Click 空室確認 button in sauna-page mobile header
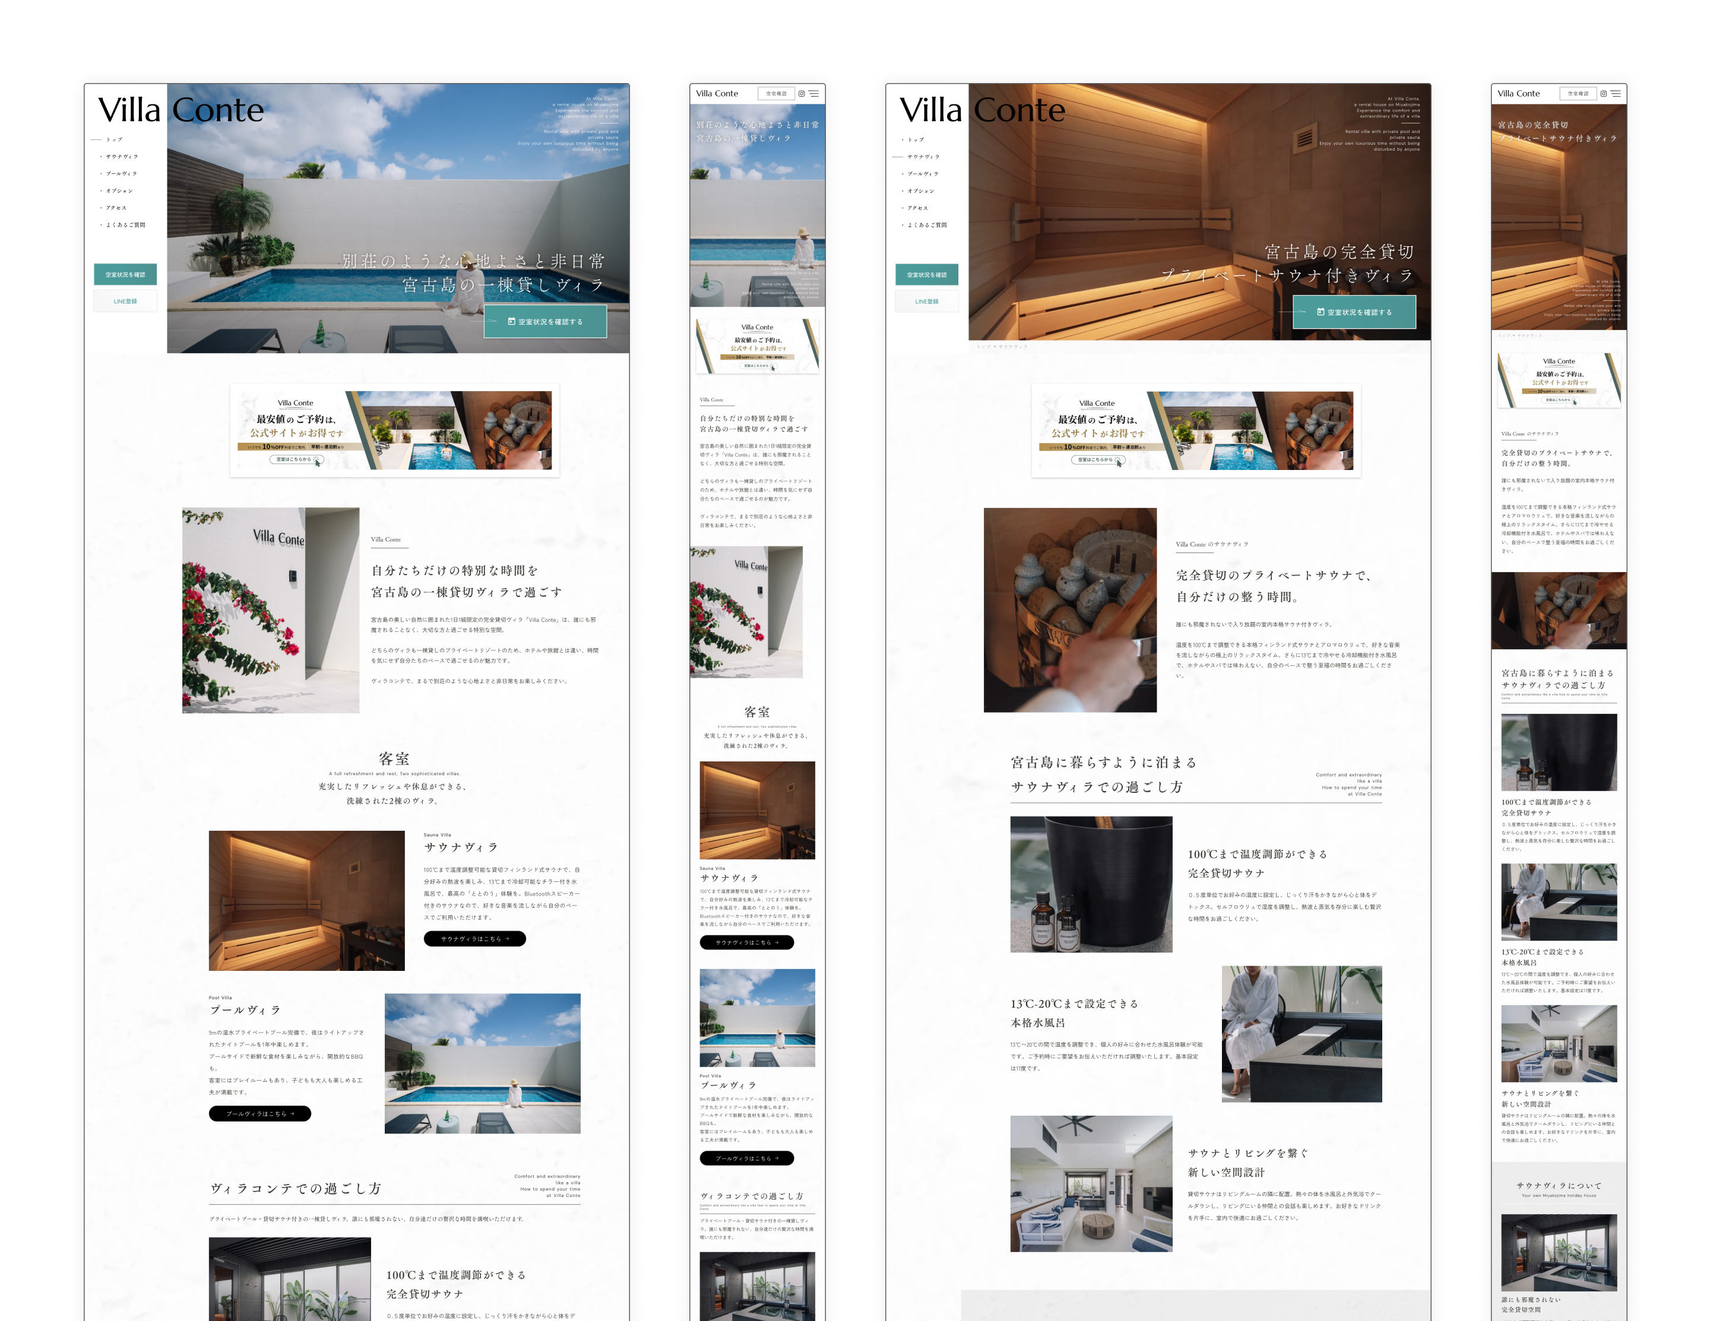The height and width of the screenshot is (1321, 1710). click(1578, 94)
